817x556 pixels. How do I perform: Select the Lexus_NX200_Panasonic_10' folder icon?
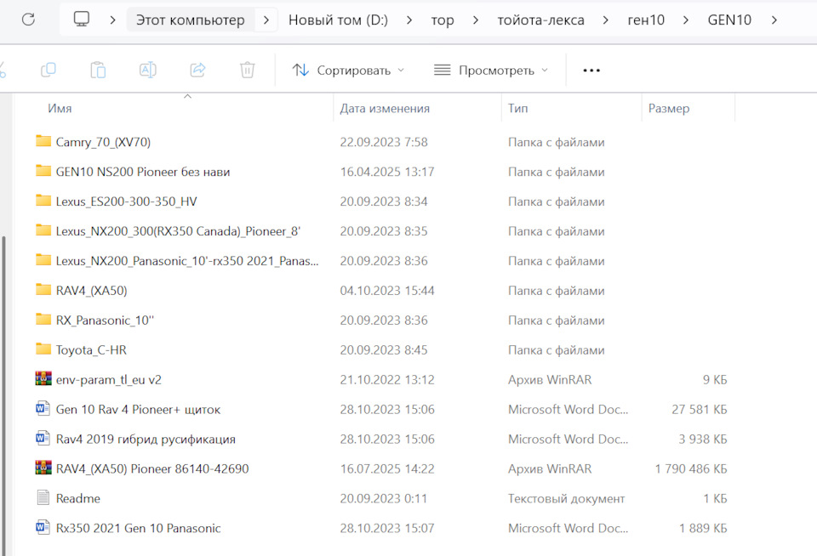(43, 260)
